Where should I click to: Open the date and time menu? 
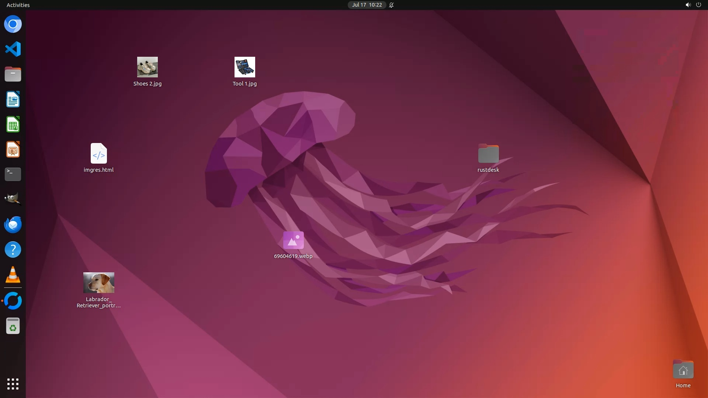click(367, 5)
